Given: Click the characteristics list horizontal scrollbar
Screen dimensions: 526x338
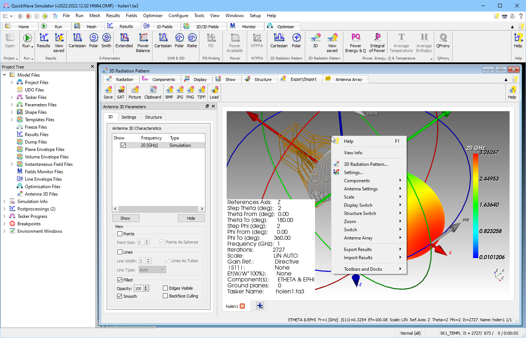Looking at the screenshot, I should click(x=158, y=209).
